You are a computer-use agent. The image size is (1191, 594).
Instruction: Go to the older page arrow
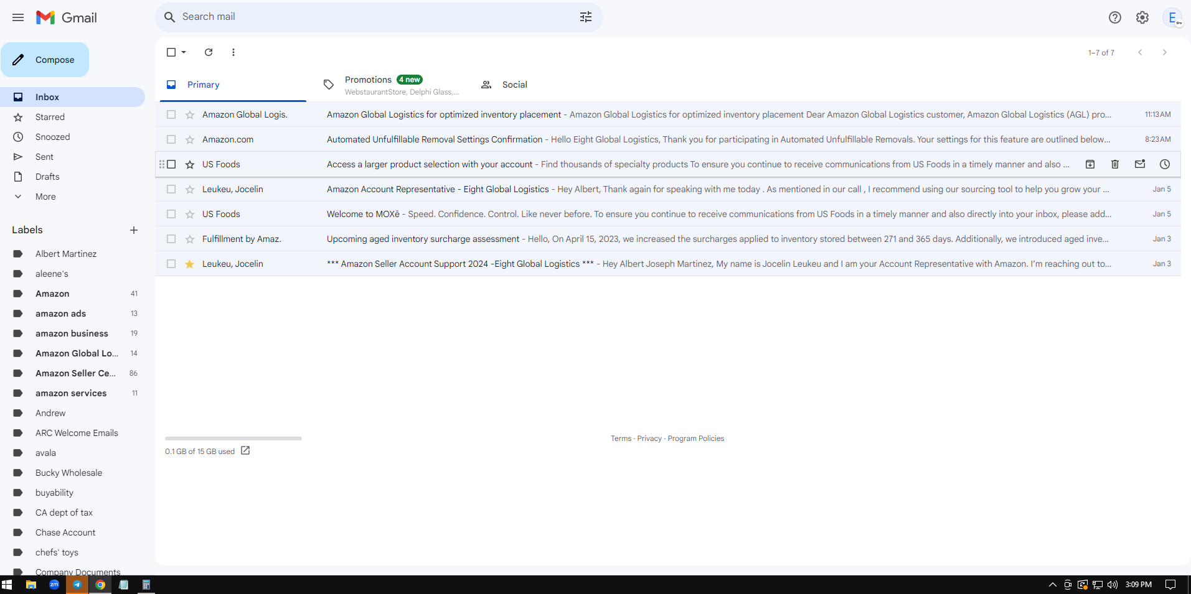1165,52
